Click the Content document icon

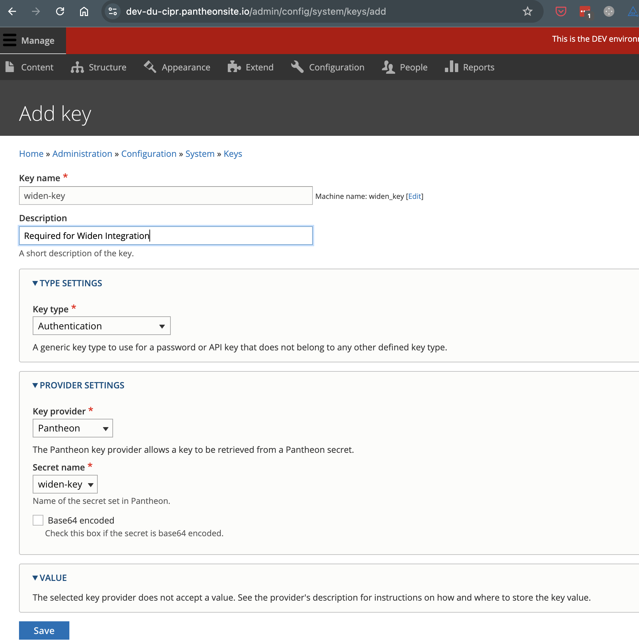[x=10, y=67]
